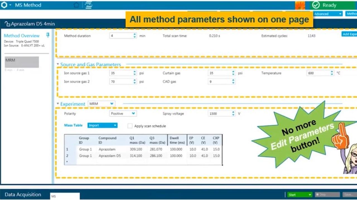
Task: Collapse the Experiment section
Action: (x=58, y=104)
